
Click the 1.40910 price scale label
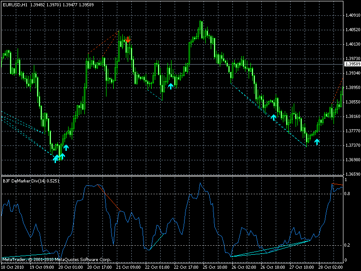pos(353,15)
